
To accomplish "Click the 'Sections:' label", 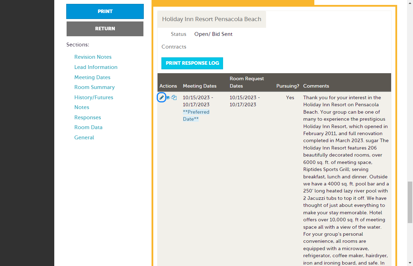I will [x=78, y=45].
